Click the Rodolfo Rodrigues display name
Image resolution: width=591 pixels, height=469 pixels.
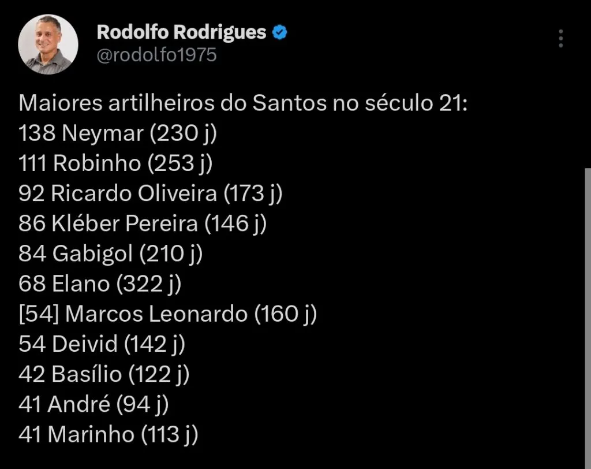click(x=181, y=32)
